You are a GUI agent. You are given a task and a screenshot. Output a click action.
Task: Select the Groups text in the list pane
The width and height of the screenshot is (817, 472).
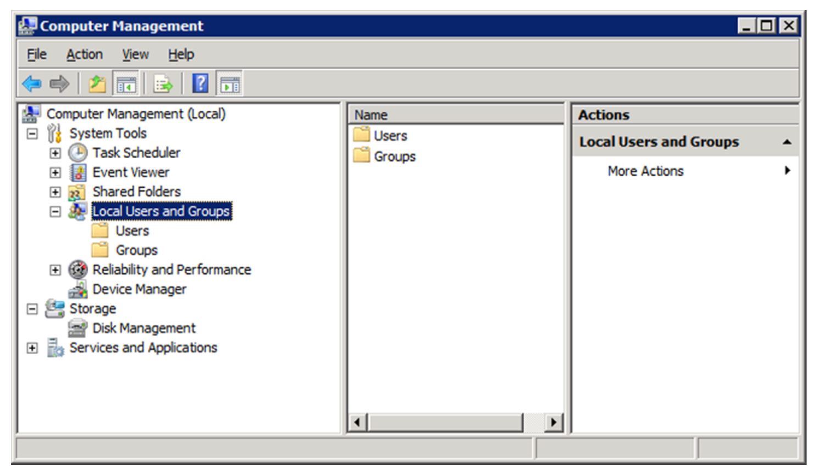tap(395, 157)
